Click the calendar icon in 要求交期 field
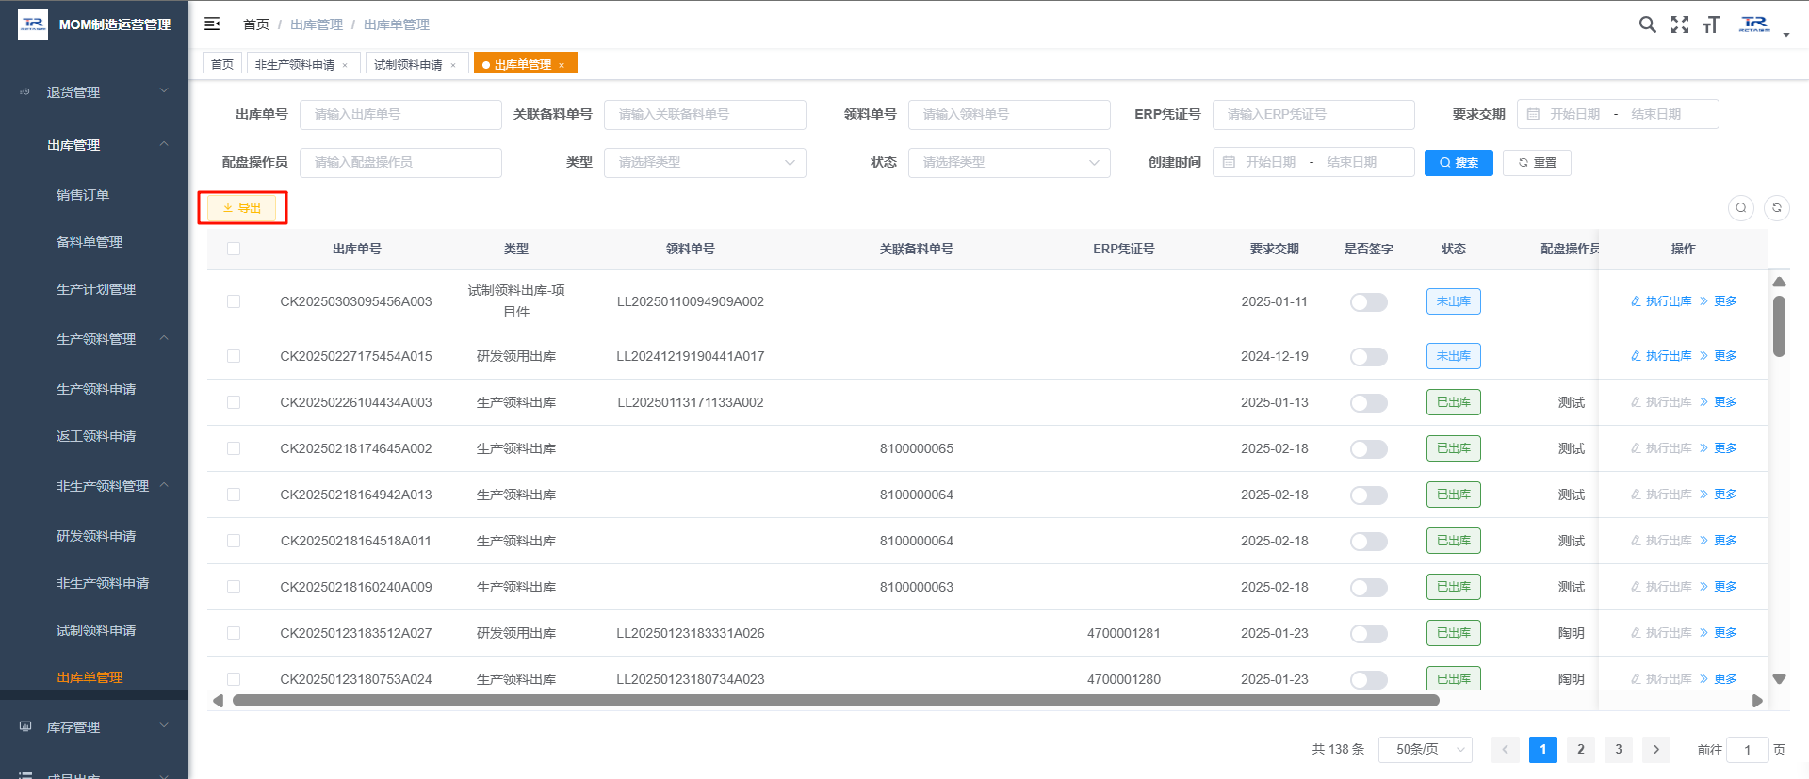 pos(1533,114)
